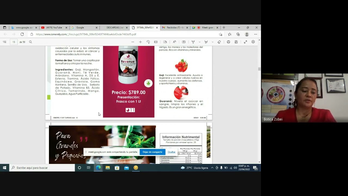Image resolution: width=348 pixels, height=196 pixels.
Task: Open Edge settings and more menu
Action: (x=256, y=34)
